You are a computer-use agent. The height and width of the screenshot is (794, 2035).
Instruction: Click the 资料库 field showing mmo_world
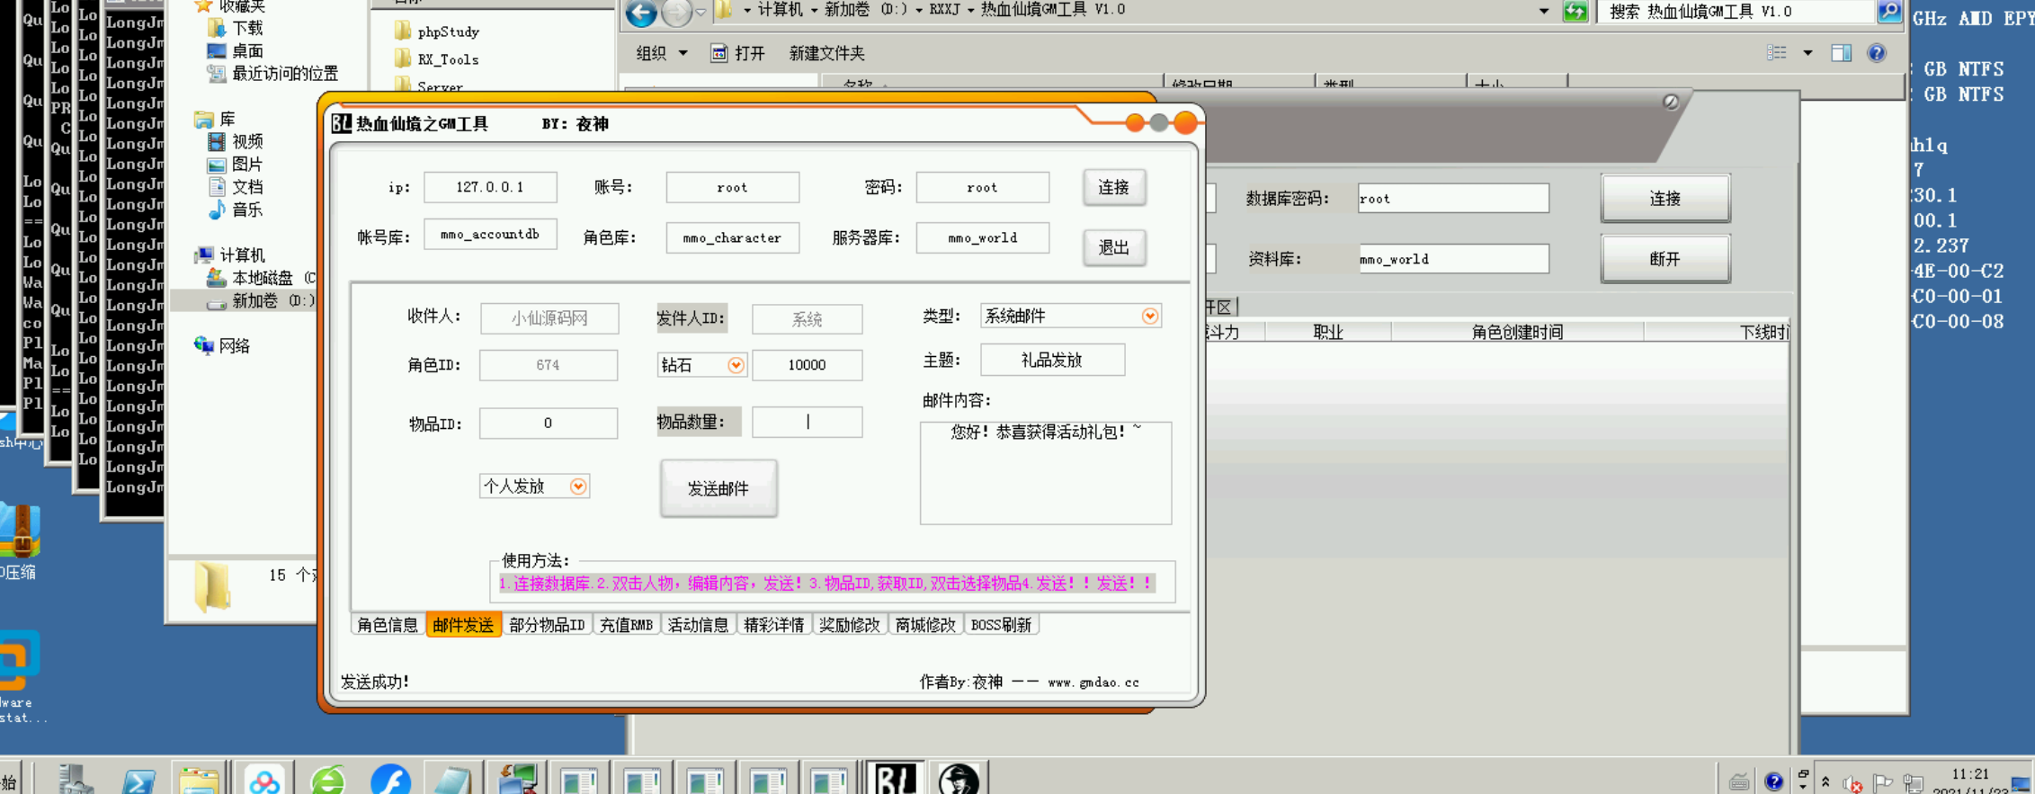click(x=1452, y=259)
